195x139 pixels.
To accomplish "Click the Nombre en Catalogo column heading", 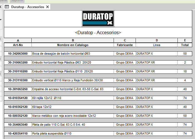I will pyautogui.click(x=72, y=45).
